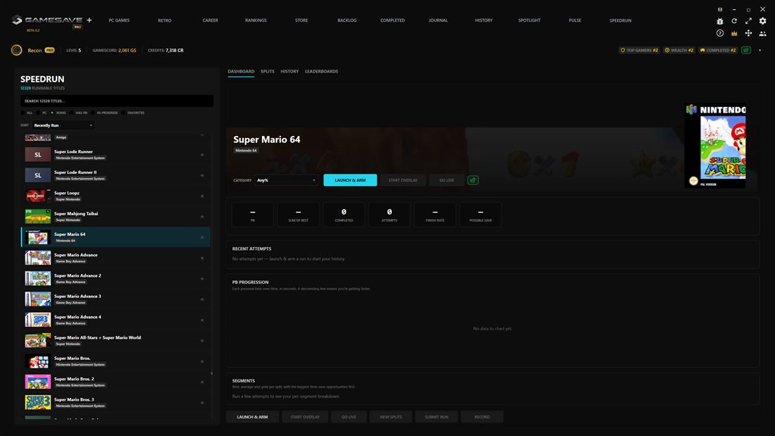Click START OVERLAY beside the category selector
775x436 pixels.
(403, 180)
